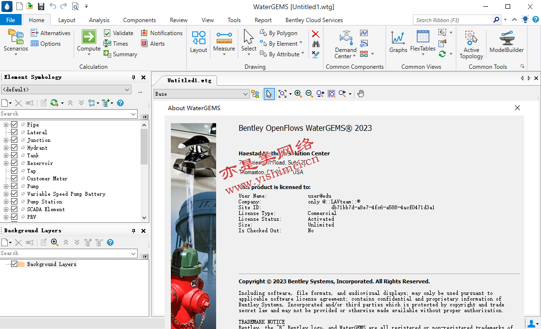
Task: Open the By Attribute dropdown arrow
Action: pos(303,53)
